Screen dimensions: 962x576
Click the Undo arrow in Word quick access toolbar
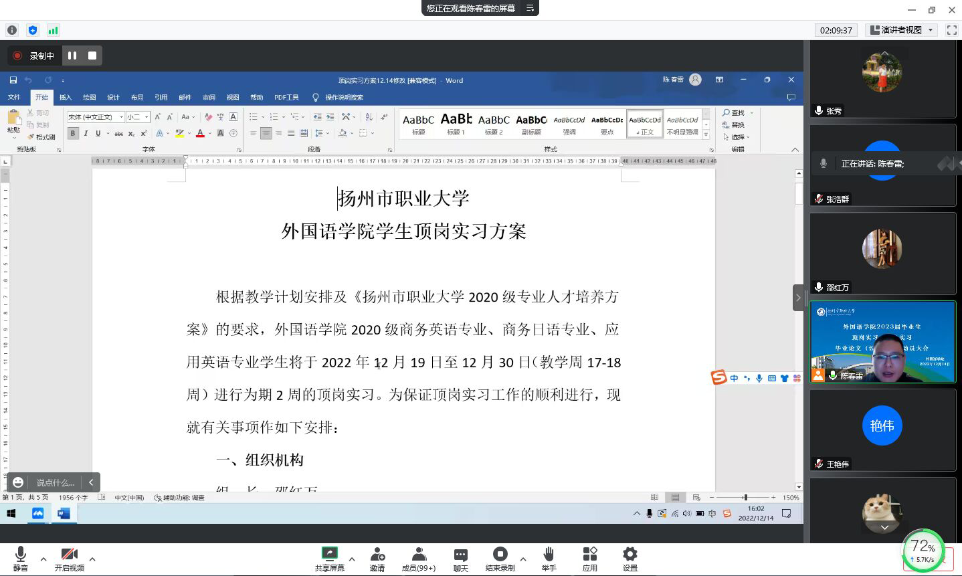pyautogui.click(x=28, y=80)
